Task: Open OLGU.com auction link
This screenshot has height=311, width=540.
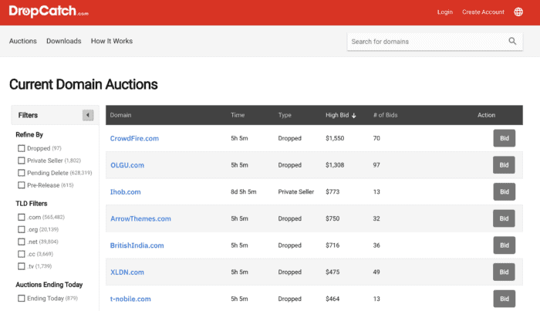Action: [x=127, y=165]
